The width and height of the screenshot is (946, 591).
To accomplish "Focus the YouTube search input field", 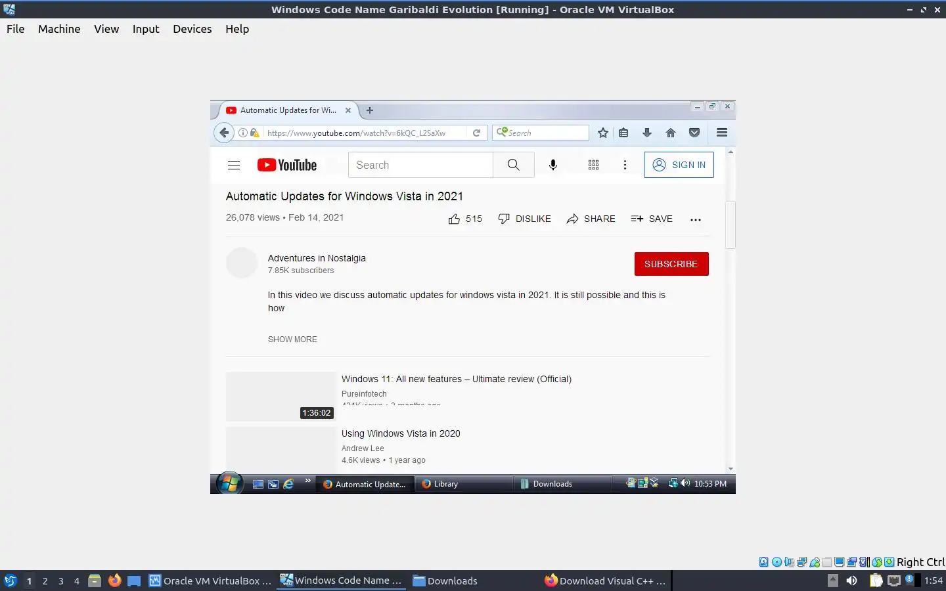I will pyautogui.click(x=420, y=165).
